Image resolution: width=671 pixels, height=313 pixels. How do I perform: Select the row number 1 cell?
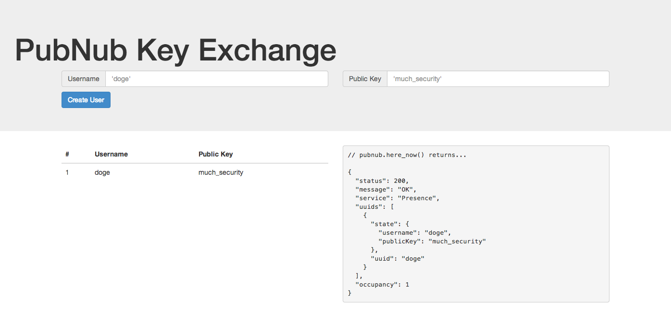pyautogui.click(x=67, y=172)
